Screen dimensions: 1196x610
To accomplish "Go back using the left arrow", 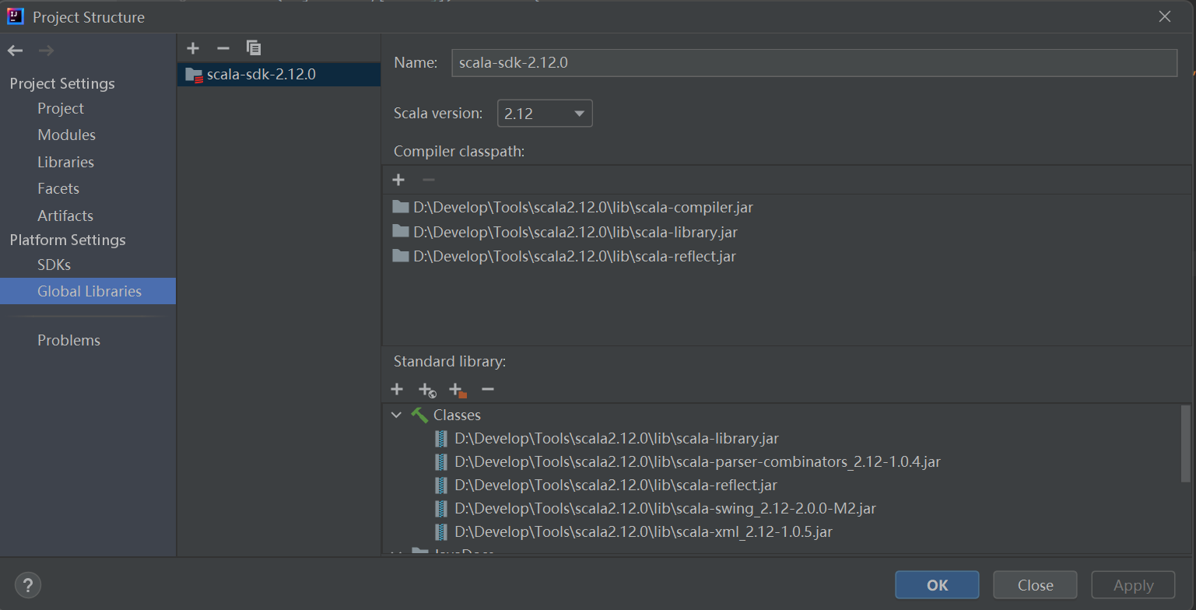I will click(16, 51).
